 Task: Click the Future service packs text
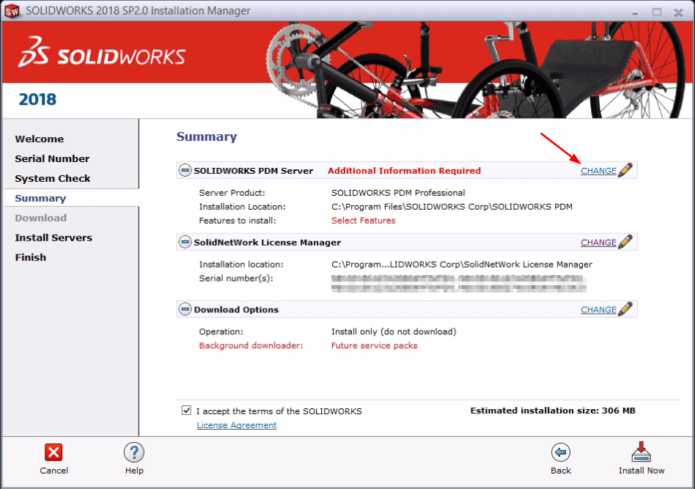374,345
